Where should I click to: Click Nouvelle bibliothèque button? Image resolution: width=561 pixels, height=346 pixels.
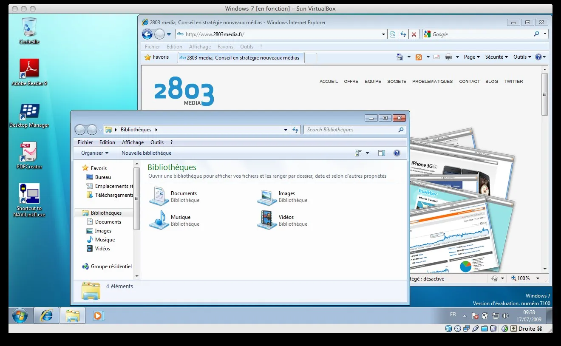[x=147, y=153]
